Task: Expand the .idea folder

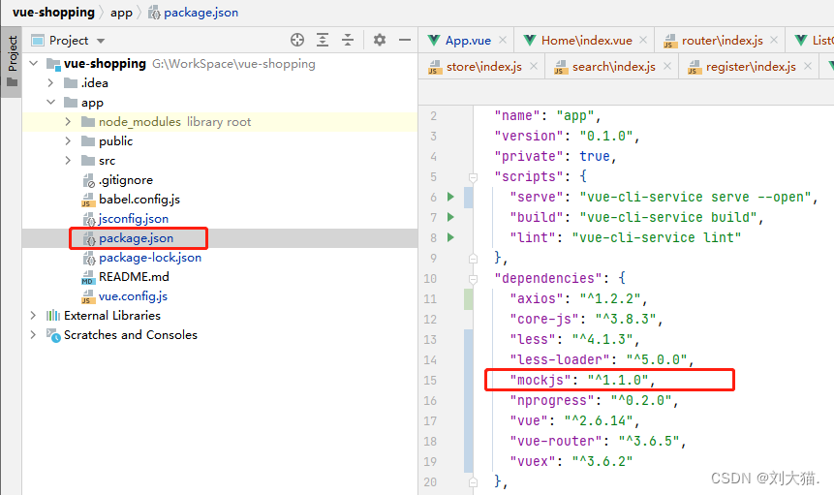Action: click(50, 83)
